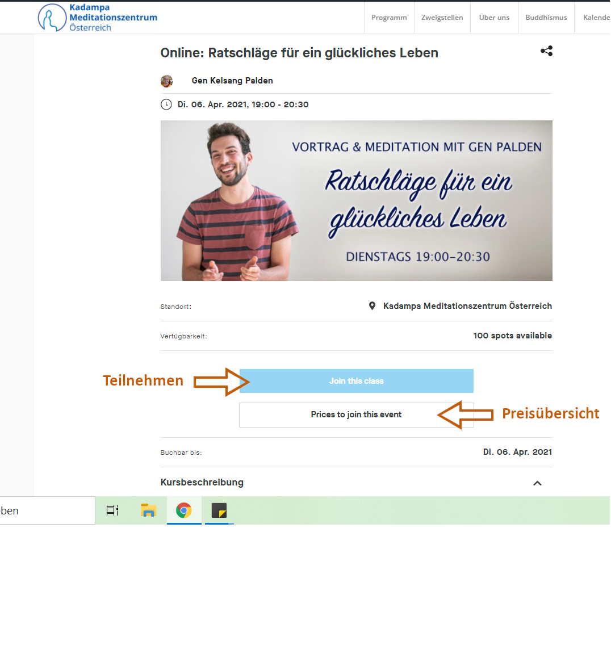Screen dimensions: 611x645
Task: Click the teacher avatar of Gen Kelsang Palden
Action: click(166, 81)
